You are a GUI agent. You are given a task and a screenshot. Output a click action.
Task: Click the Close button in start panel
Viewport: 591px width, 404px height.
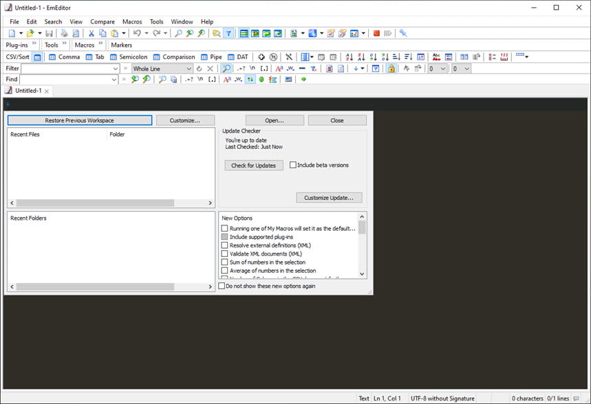click(x=337, y=120)
